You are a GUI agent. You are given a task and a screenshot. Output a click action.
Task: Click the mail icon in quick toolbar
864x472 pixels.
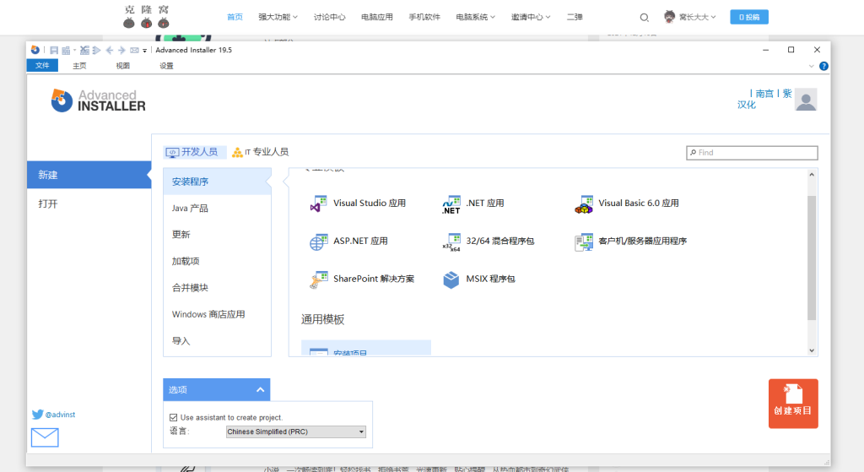point(134,50)
